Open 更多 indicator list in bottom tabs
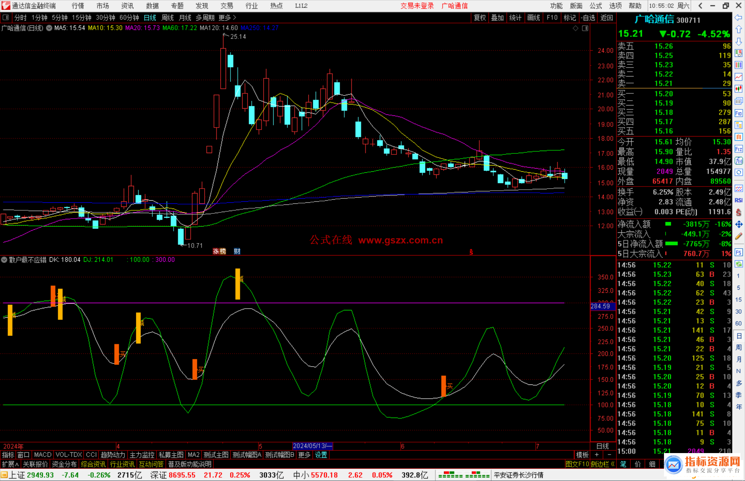This screenshot has height=481, width=745. [304, 455]
